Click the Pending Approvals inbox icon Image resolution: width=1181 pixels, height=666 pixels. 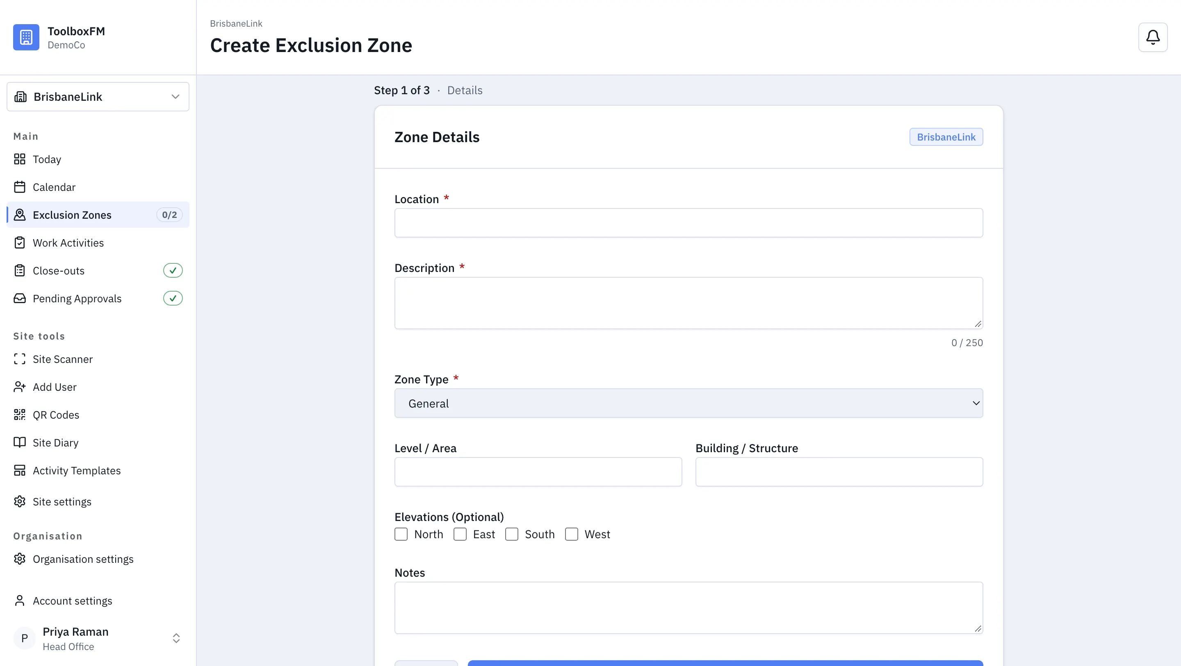[x=20, y=298]
